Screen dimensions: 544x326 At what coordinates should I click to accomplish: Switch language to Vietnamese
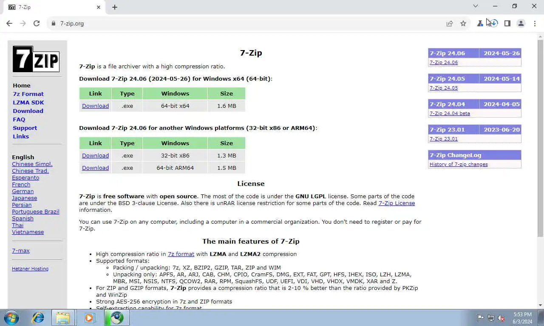point(28,232)
